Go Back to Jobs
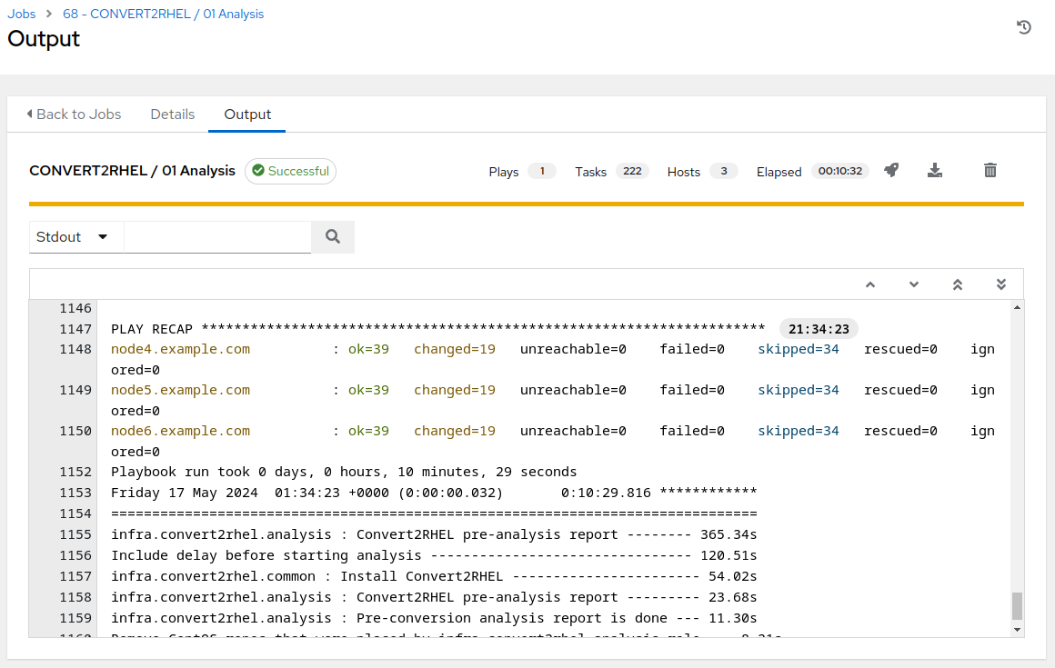The height and width of the screenshot is (668, 1055). click(74, 115)
